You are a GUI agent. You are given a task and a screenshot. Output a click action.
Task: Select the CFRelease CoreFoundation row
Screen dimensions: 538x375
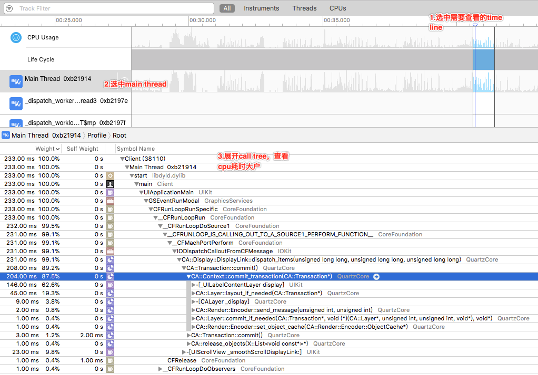(269, 360)
